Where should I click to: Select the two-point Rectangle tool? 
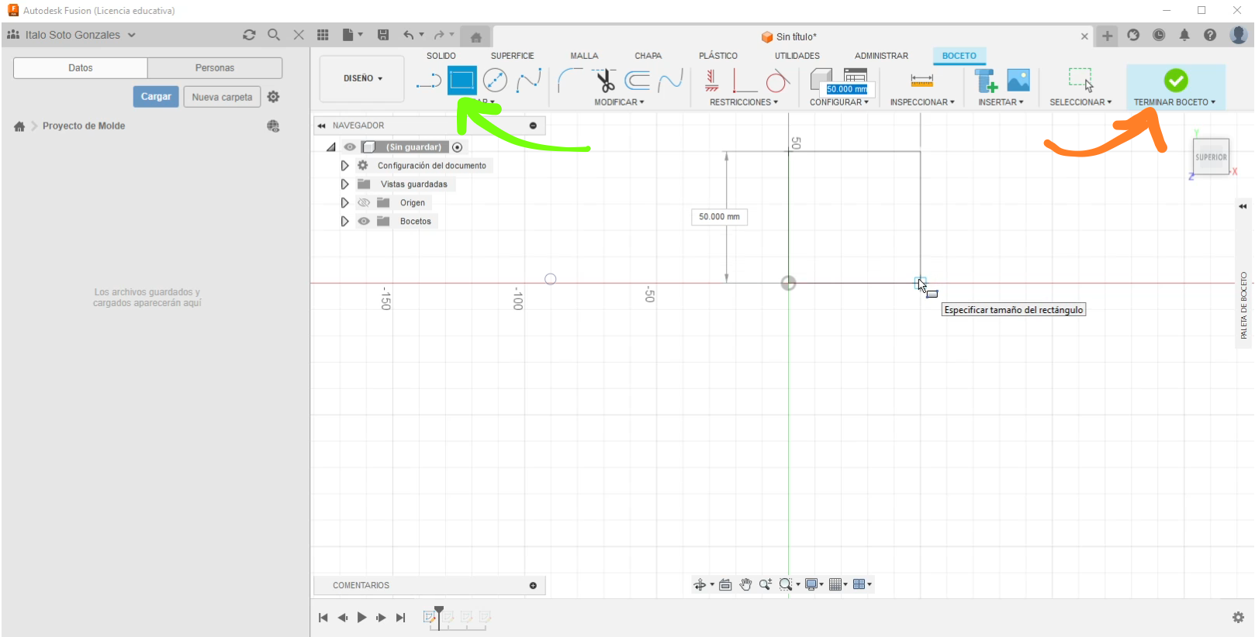click(x=462, y=80)
